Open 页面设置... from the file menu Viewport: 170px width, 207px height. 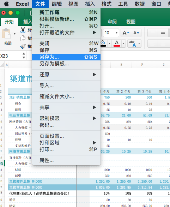coord(66,136)
